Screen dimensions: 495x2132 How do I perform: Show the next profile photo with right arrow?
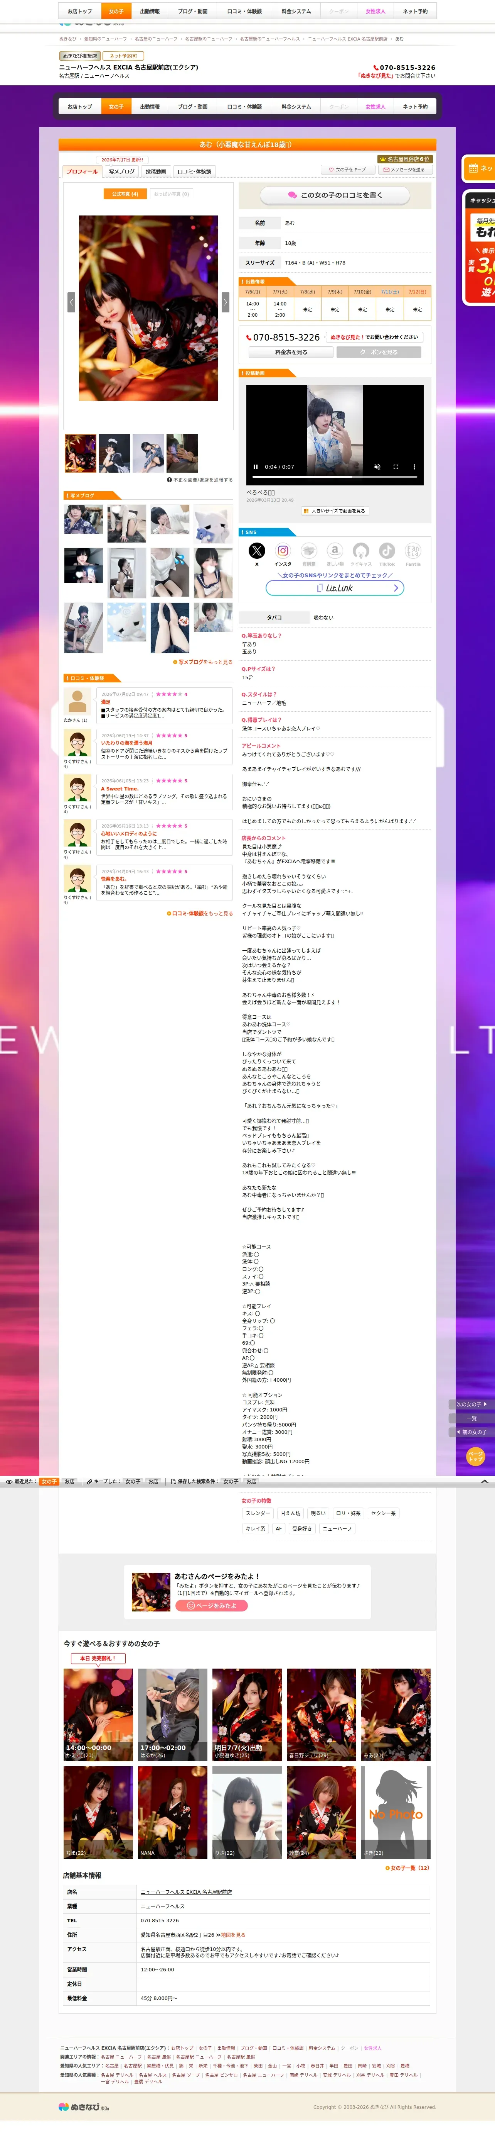[225, 302]
